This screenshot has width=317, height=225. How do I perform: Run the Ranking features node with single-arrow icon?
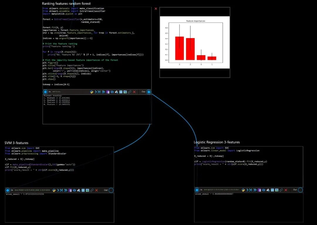(x=96, y=92)
